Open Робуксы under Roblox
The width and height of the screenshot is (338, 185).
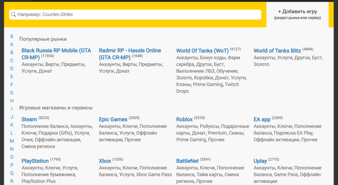[209, 126]
